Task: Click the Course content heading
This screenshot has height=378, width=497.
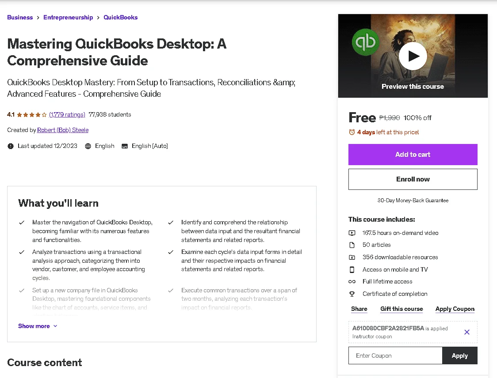Action: (44, 363)
